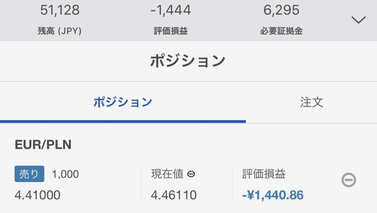The image size is (377, 213).
Task: Tap the 必要証拠金 label
Action: pyautogui.click(x=281, y=31)
